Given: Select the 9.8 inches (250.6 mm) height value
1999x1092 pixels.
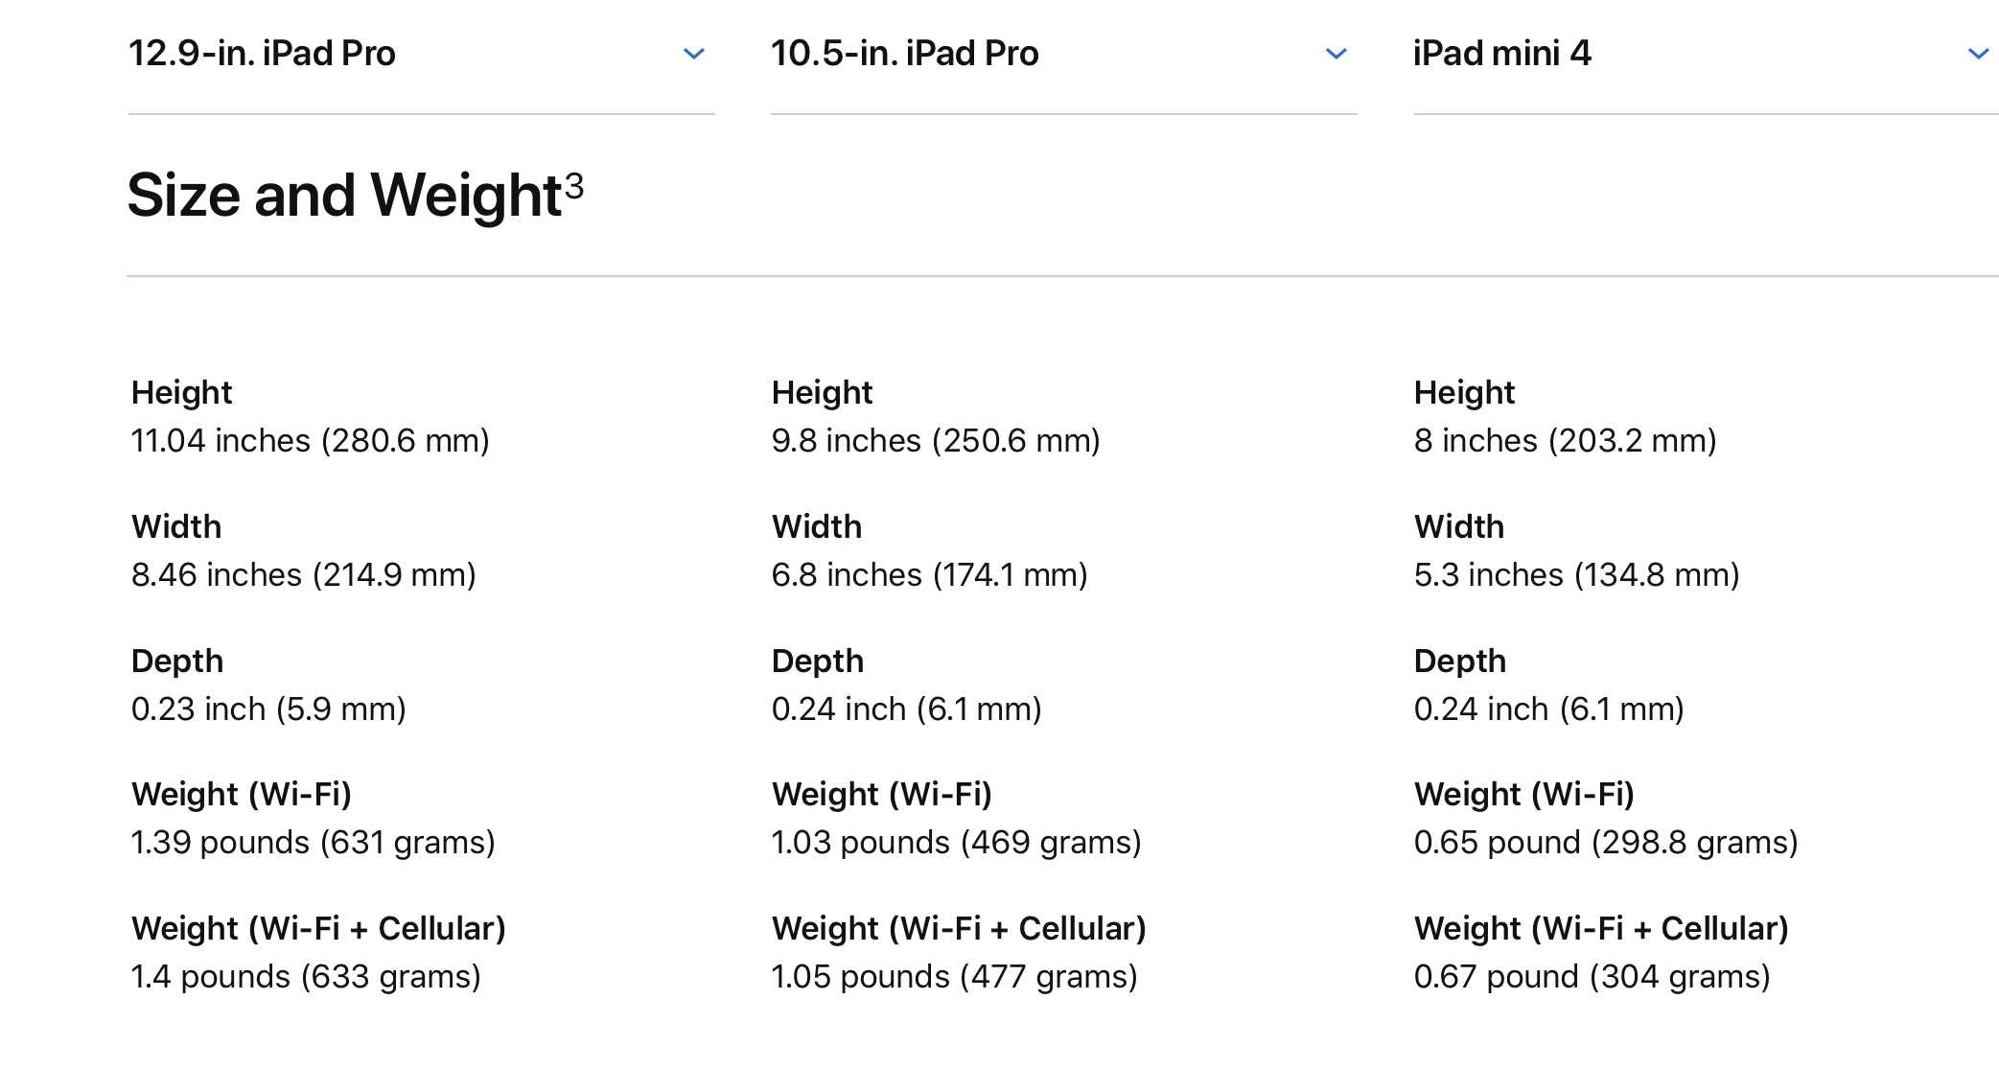Looking at the screenshot, I should pyautogui.click(x=936, y=441).
